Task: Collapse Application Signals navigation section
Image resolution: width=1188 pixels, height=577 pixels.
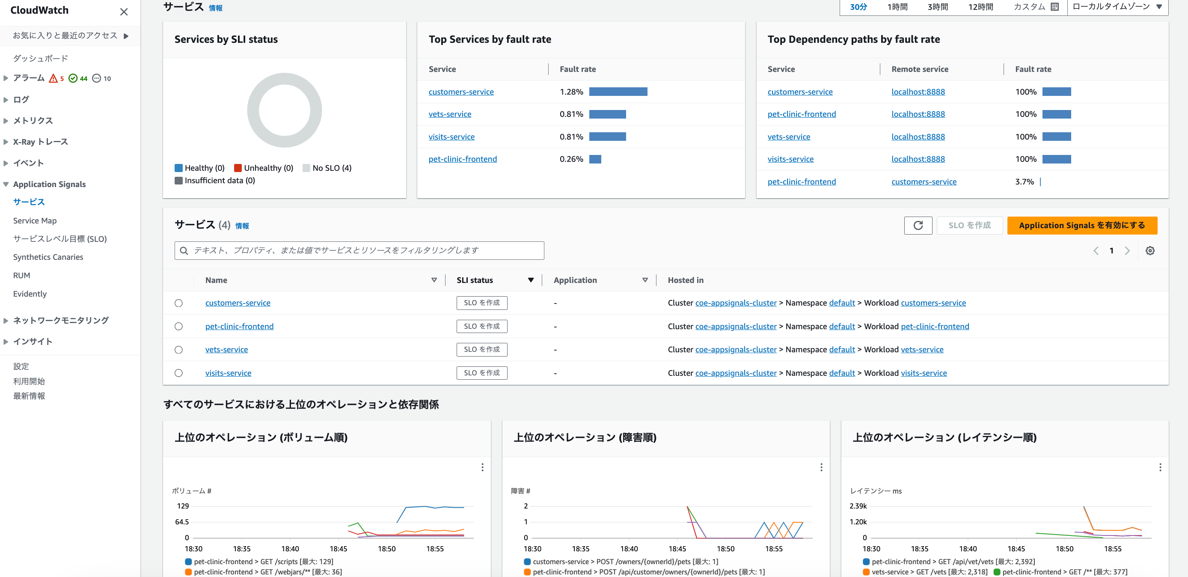Action: [x=6, y=184]
